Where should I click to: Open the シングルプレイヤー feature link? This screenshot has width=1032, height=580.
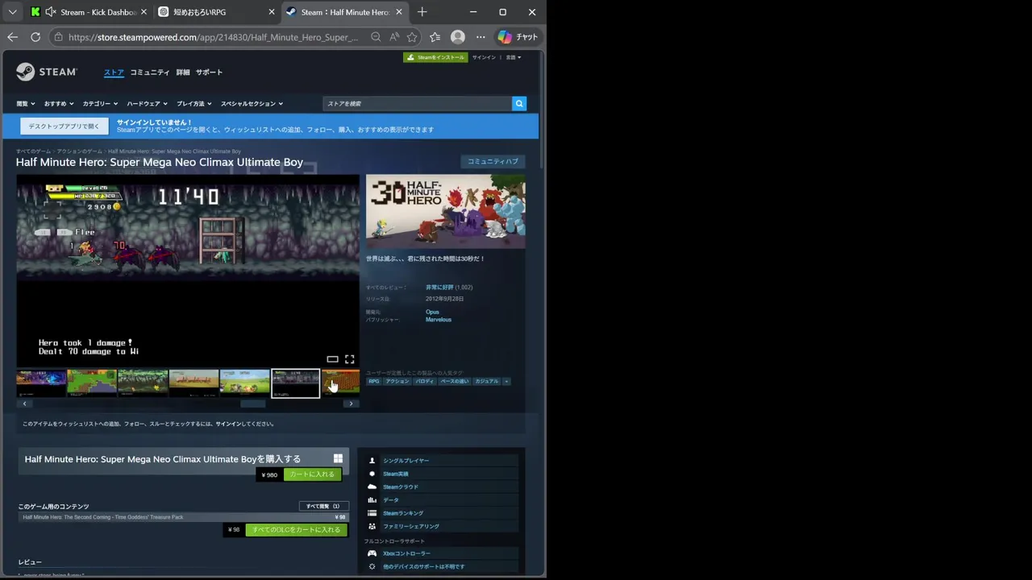[x=441, y=461]
